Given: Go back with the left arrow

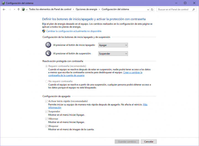Looking at the screenshot, I should (x=4, y=9).
